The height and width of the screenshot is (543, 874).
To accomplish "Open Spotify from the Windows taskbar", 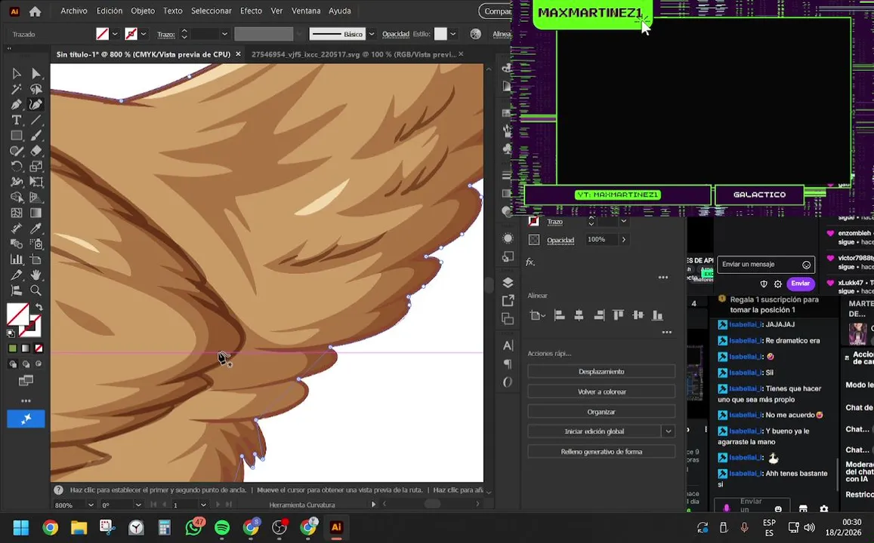I will pyautogui.click(x=222, y=527).
